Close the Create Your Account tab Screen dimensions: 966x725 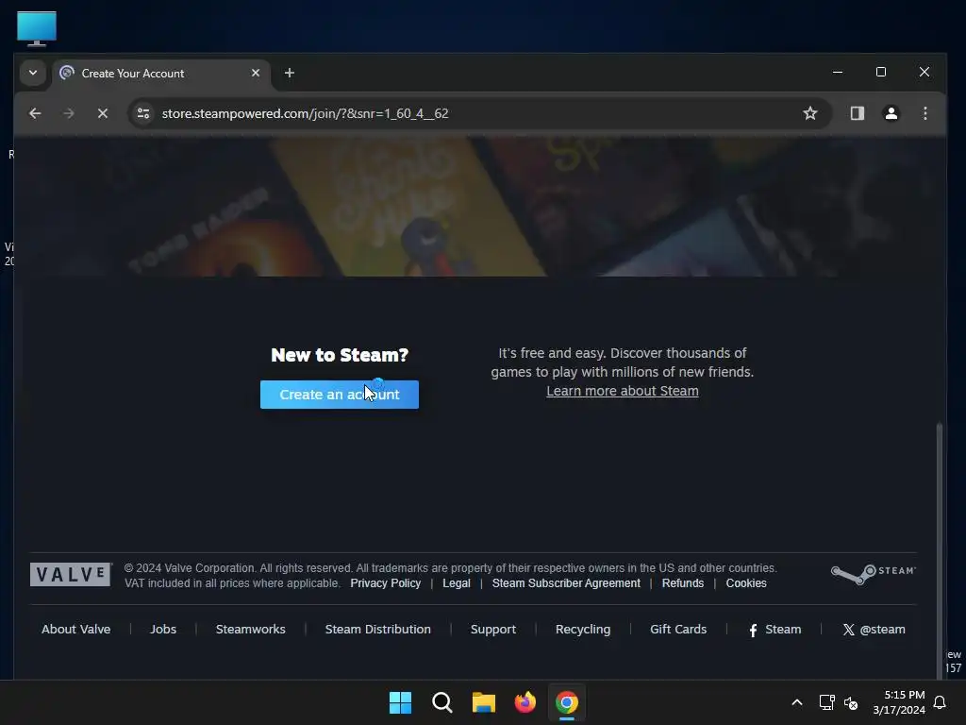256,73
